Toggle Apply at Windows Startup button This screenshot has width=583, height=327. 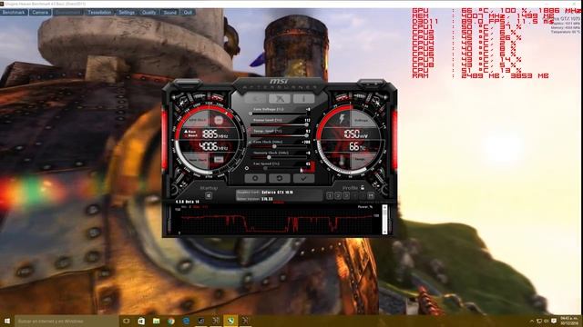click(x=209, y=195)
